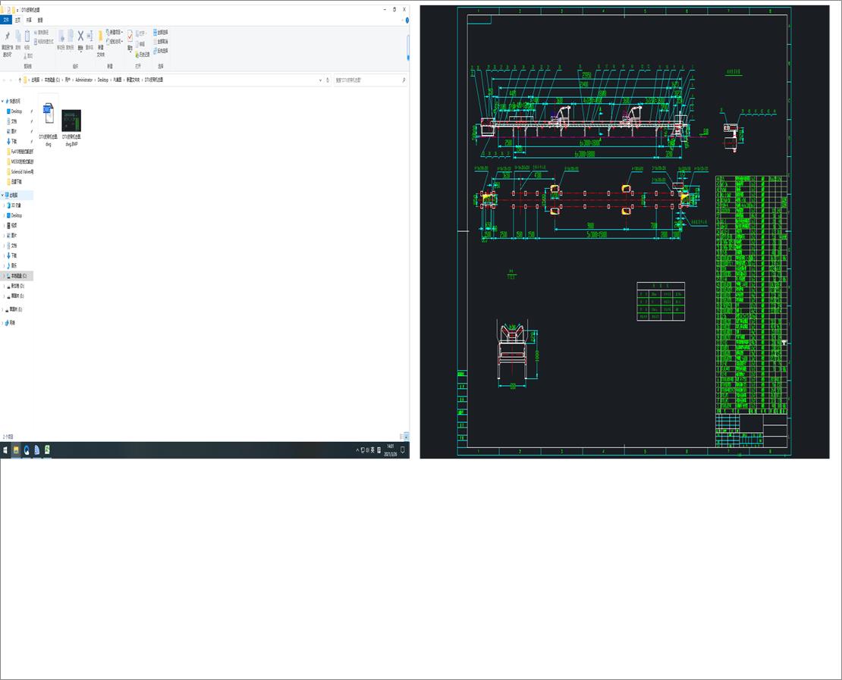Show hidden tray icons chevron
The width and height of the screenshot is (842, 680).
357,450
